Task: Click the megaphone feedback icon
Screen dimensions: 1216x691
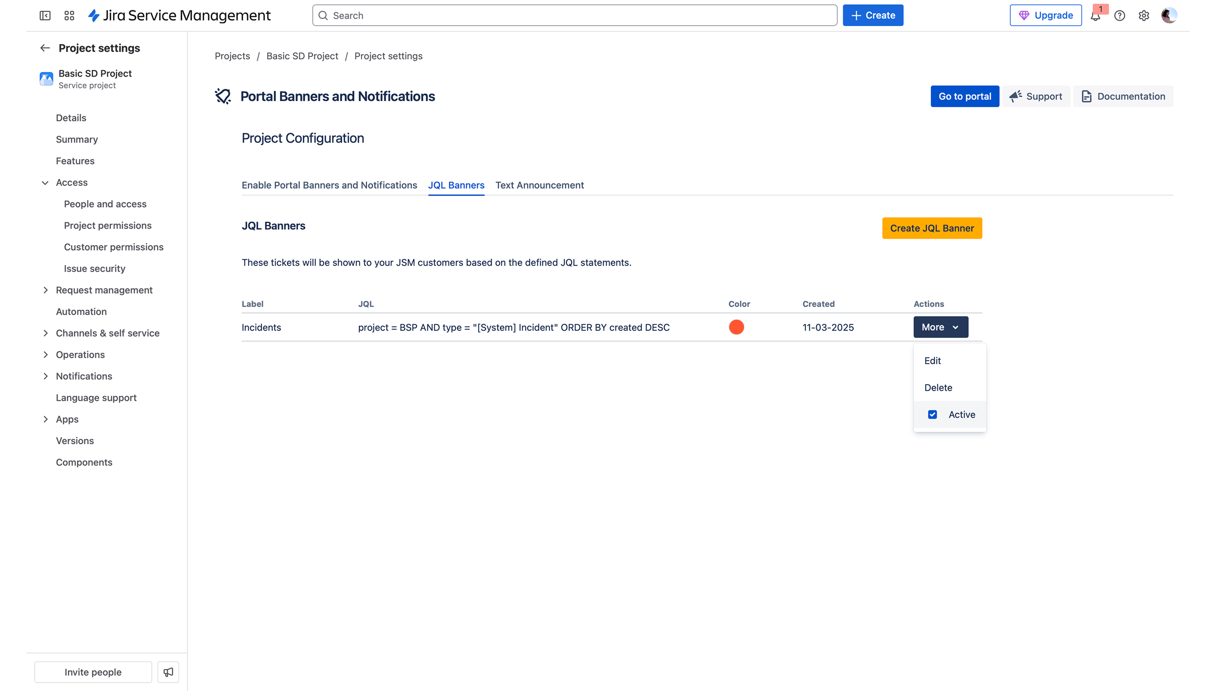Action: coord(168,672)
